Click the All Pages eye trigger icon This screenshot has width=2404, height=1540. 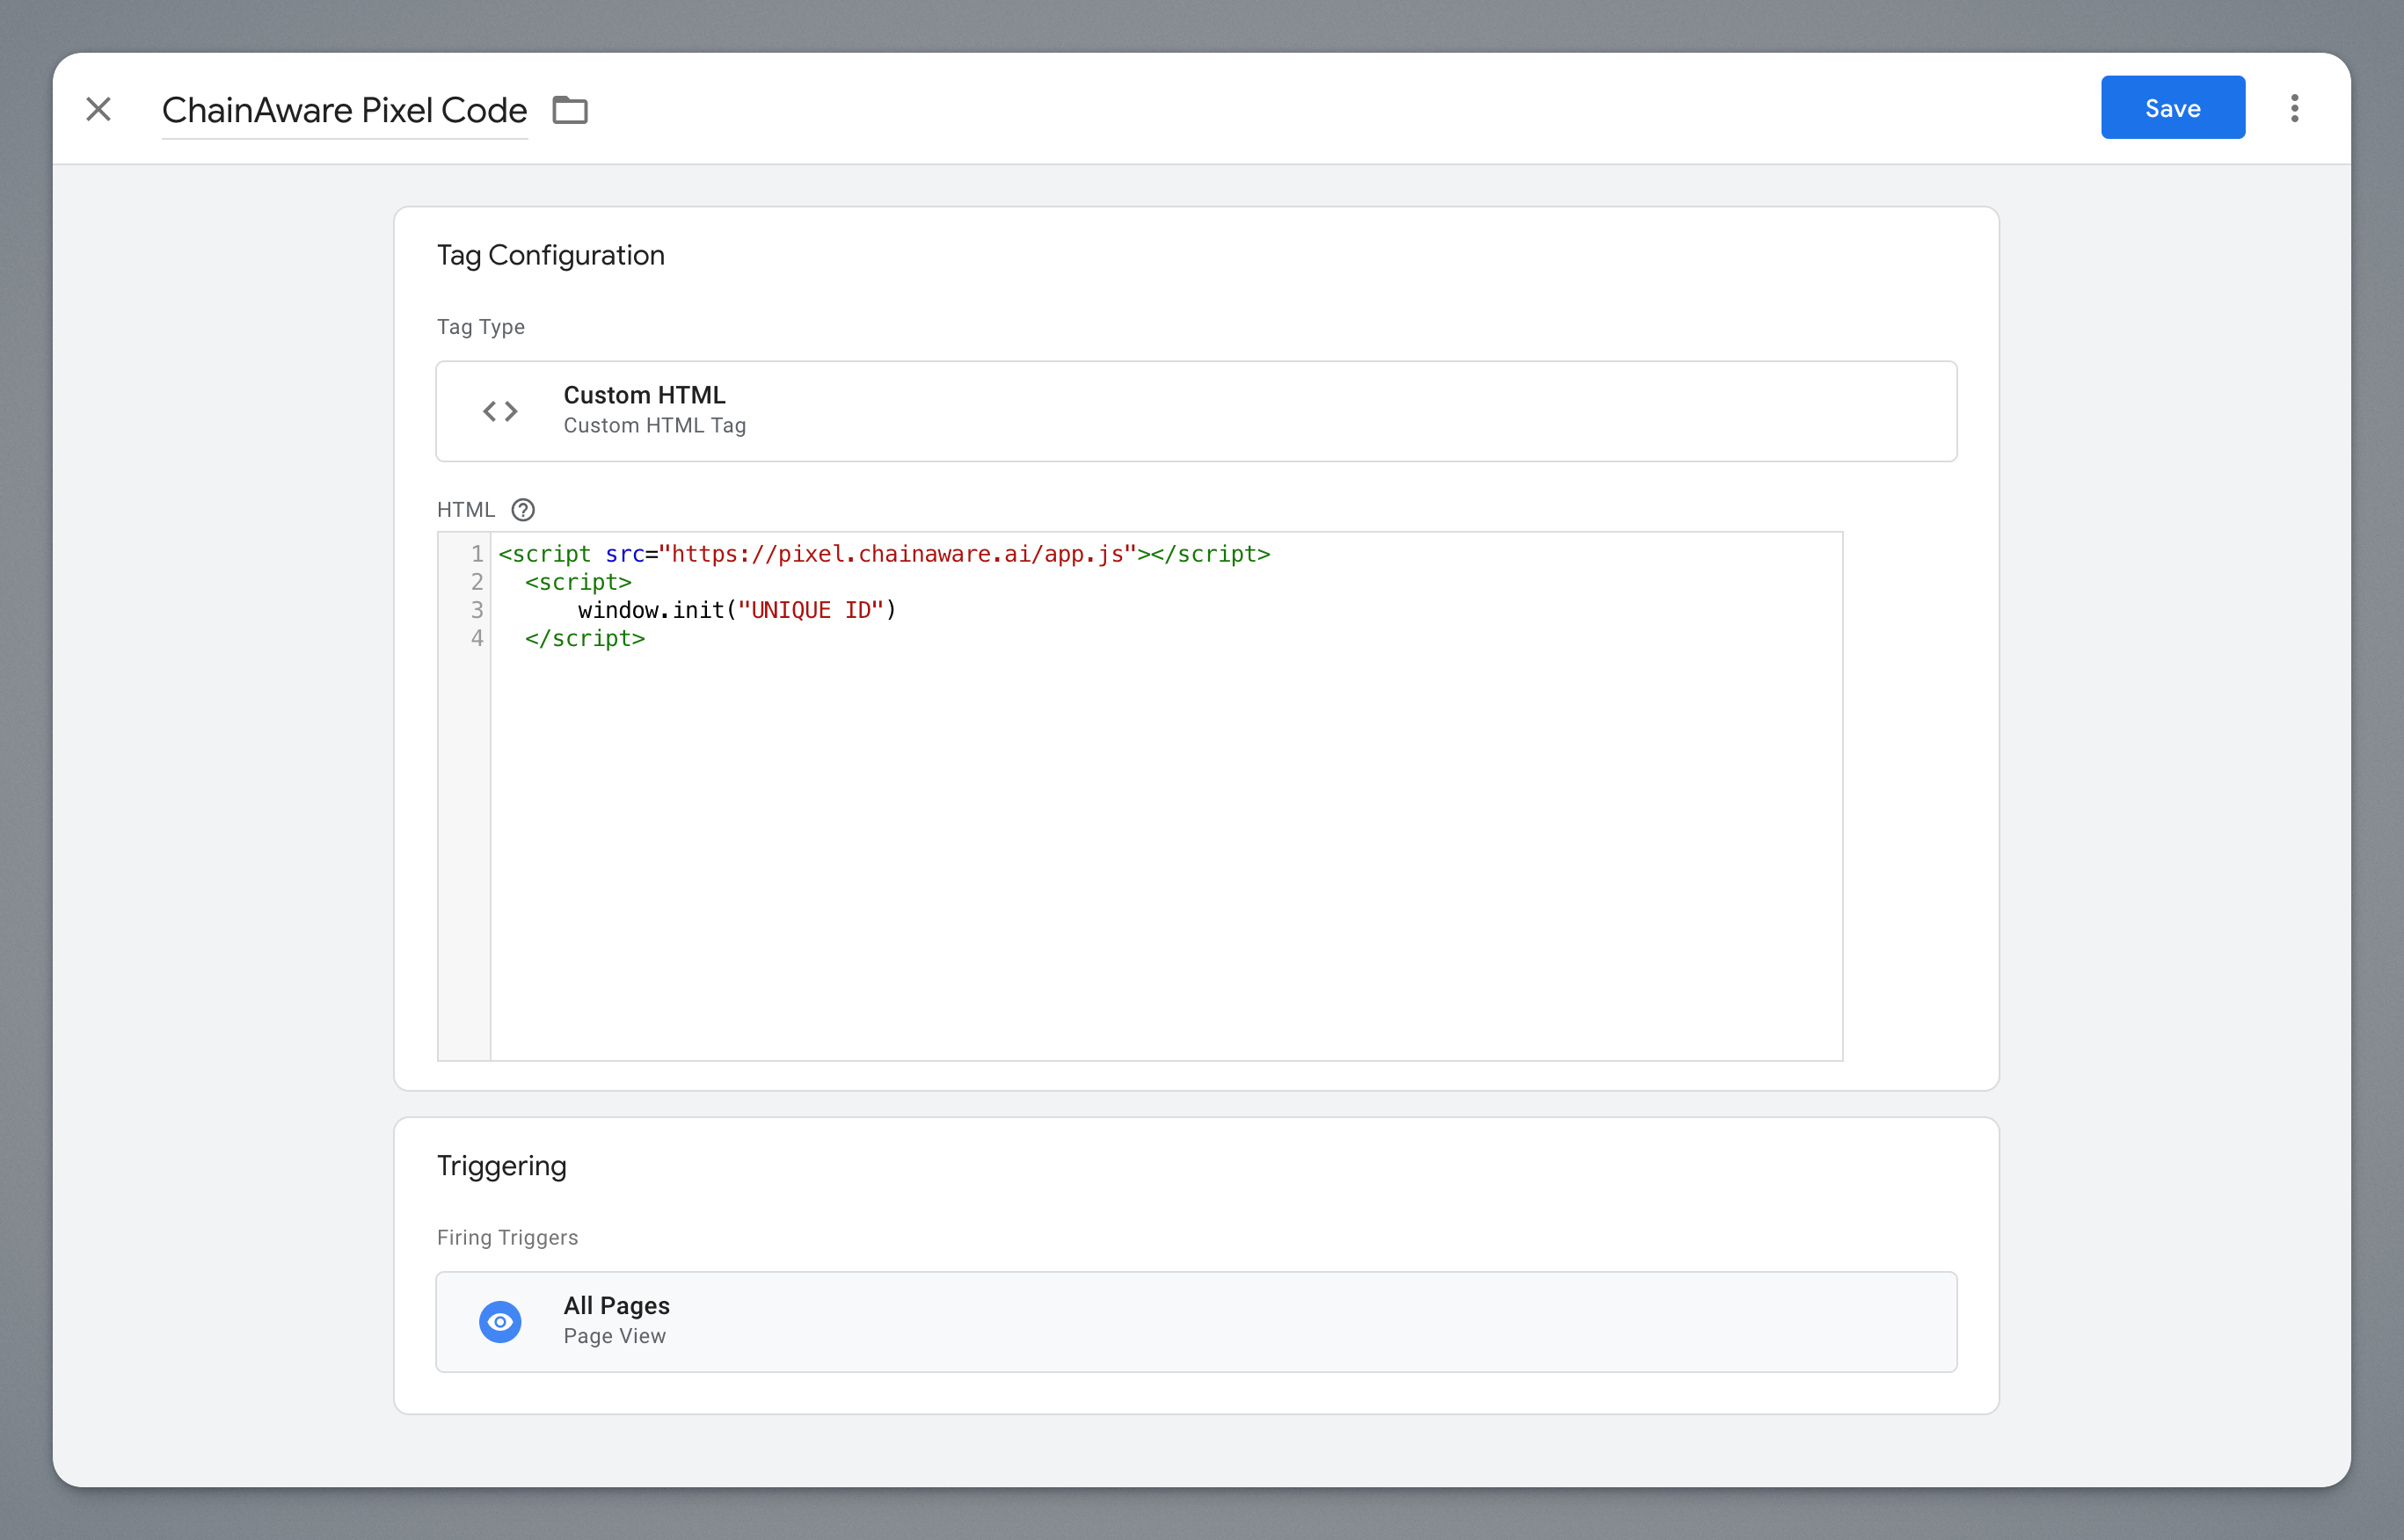pyautogui.click(x=500, y=1322)
